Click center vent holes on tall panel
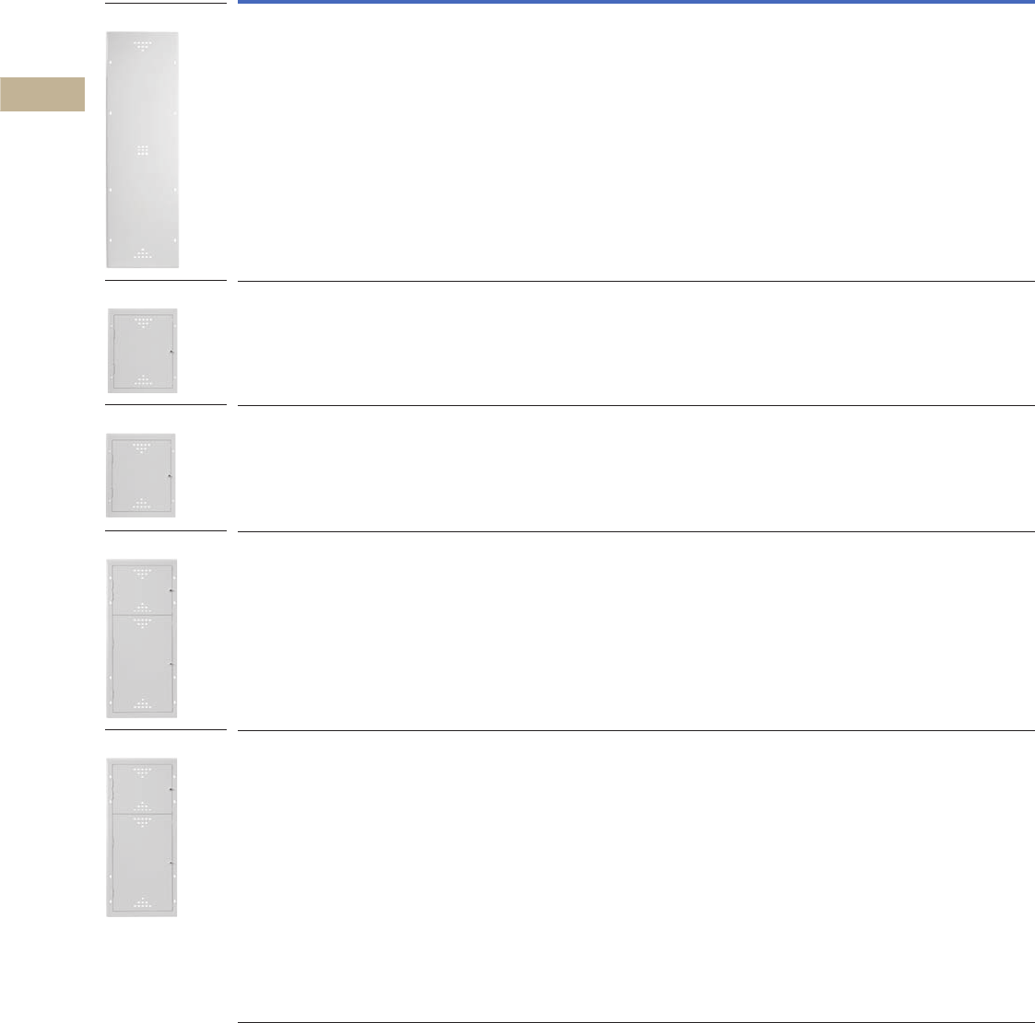The image size is (1035, 1023). click(x=142, y=150)
